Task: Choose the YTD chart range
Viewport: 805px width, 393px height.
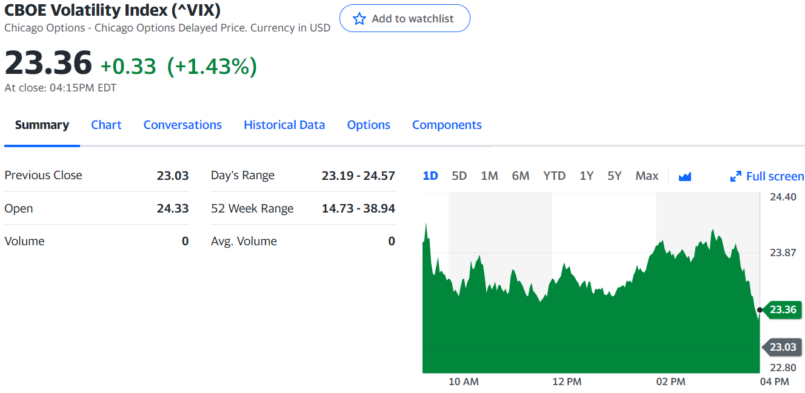Action: [x=554, y=176]
